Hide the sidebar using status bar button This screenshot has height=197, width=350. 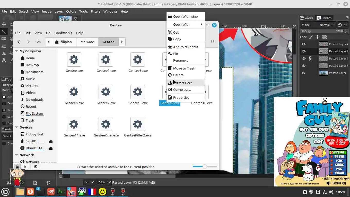pos(36,167)
